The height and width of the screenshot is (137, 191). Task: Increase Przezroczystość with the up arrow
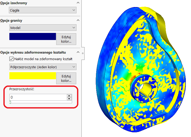[69, 96]
